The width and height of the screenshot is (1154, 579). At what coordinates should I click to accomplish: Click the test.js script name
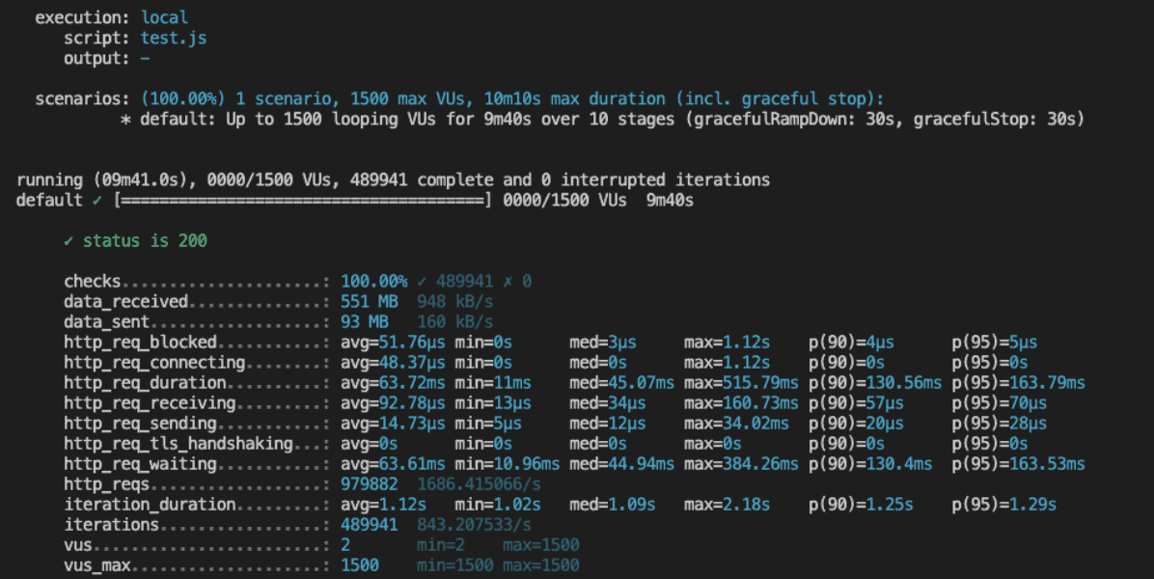[x=174, y=39]
